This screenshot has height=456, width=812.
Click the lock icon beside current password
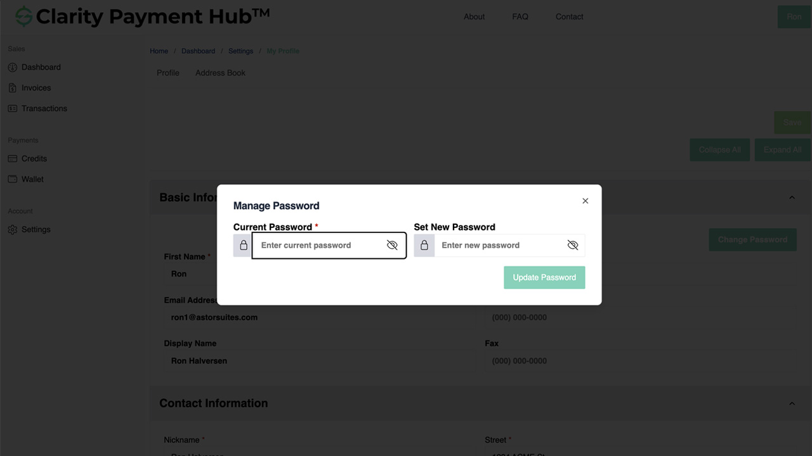pos(242,245)
